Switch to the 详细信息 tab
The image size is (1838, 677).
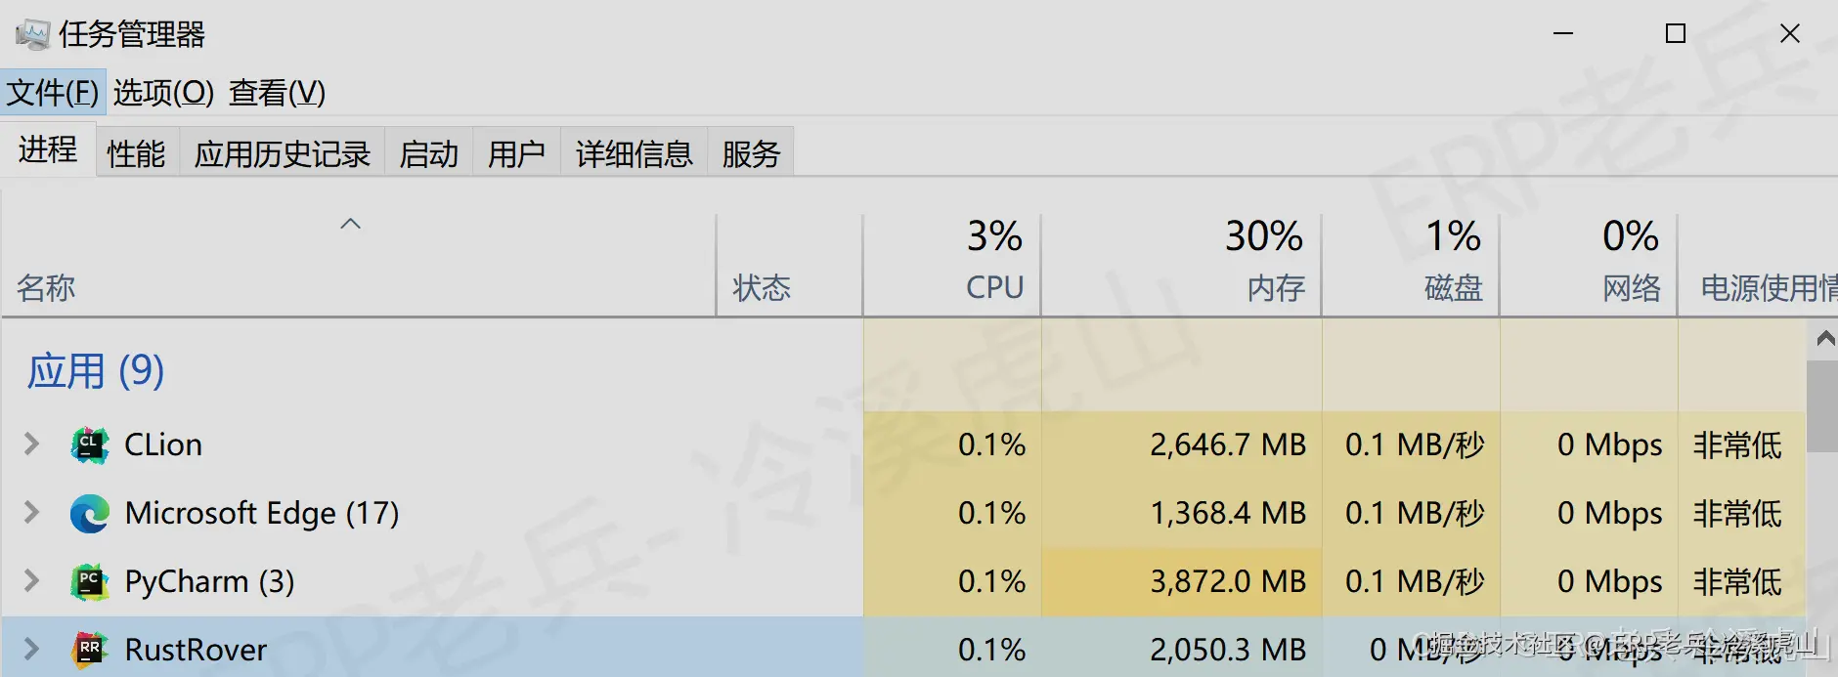click(x=634, y=152)
